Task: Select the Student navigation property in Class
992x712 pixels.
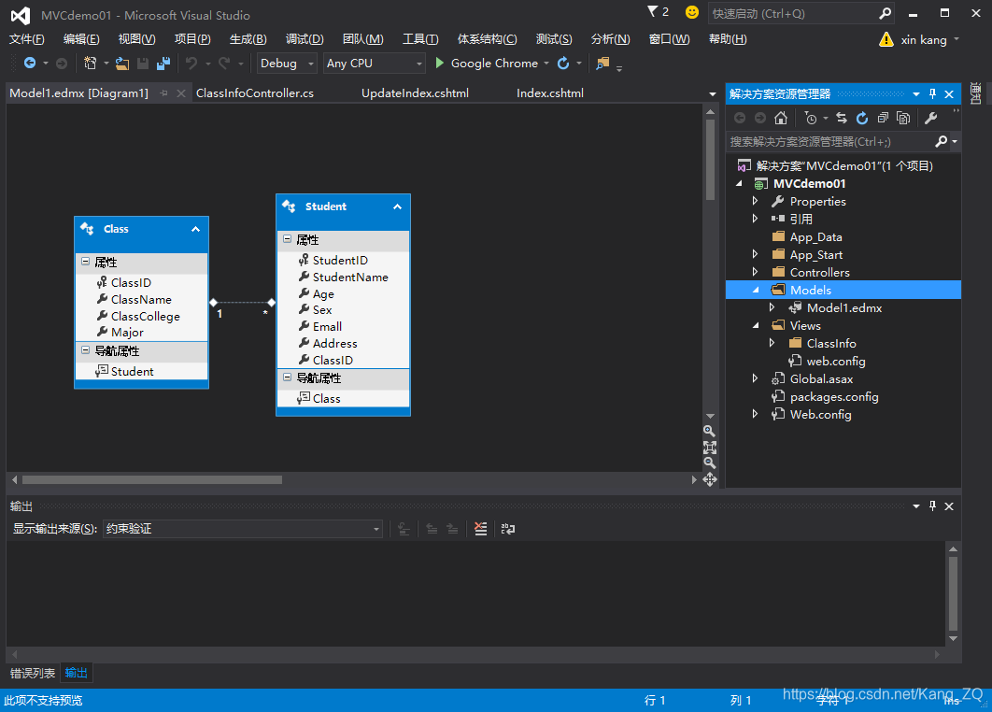Action: pyautogui.click(x=132, y=372)
